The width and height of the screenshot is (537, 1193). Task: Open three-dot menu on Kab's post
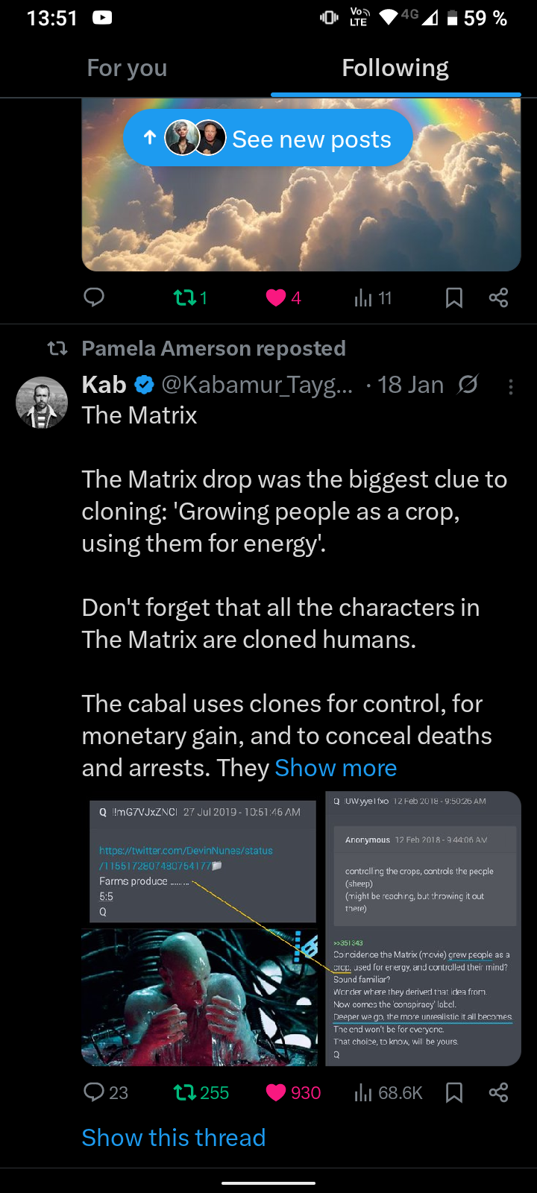pyautogui.click(x=510, y=386)
